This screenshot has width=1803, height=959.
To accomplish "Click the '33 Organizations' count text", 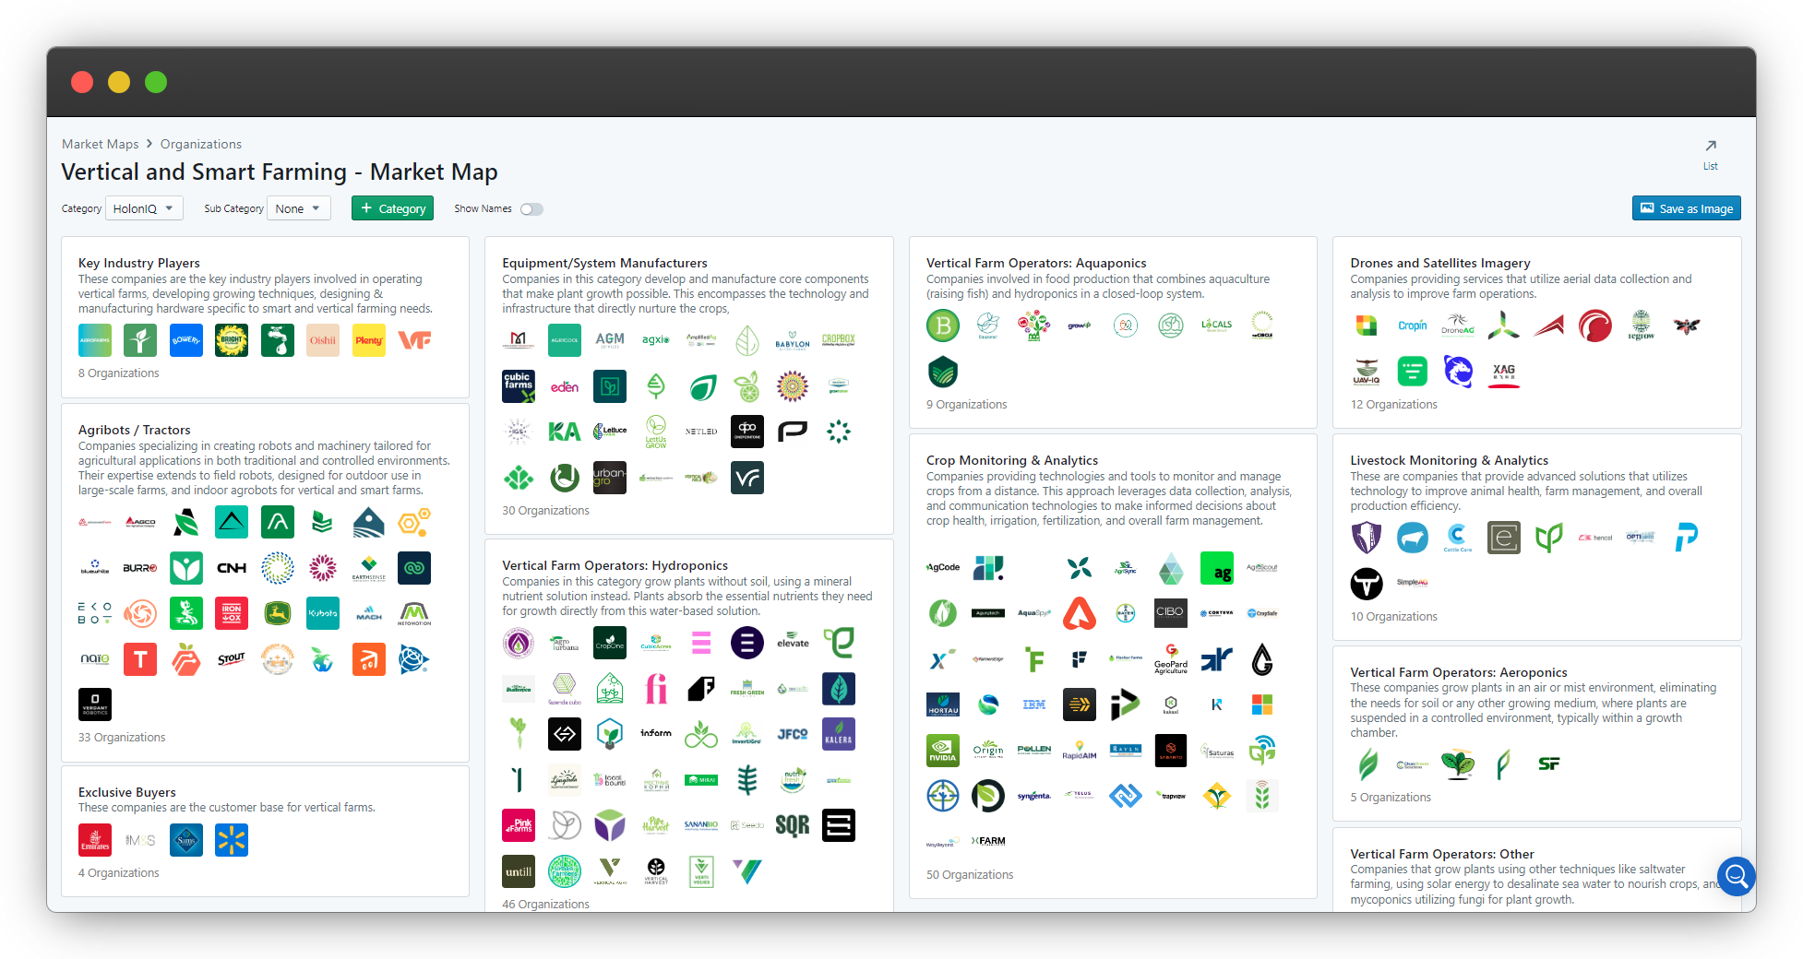I will tap(122, 738).
